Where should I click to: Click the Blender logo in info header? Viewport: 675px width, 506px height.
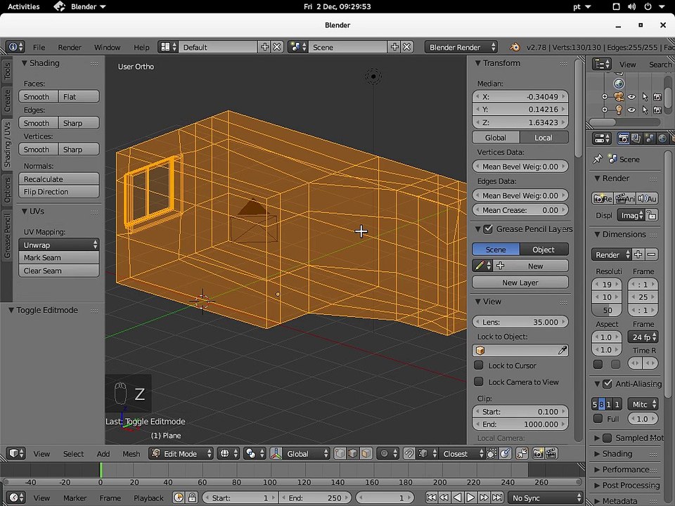[515, 47]
